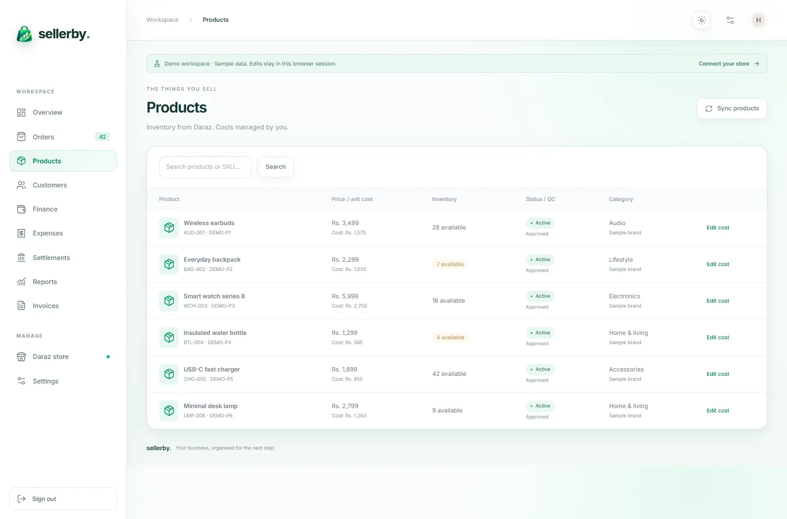Click the 'Electronics' category cell
The height and width of the screenshot is (519, 787).
pos(625,296)
